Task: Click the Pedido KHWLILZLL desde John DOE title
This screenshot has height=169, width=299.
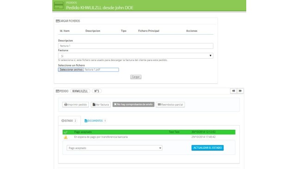Action: 100,7
